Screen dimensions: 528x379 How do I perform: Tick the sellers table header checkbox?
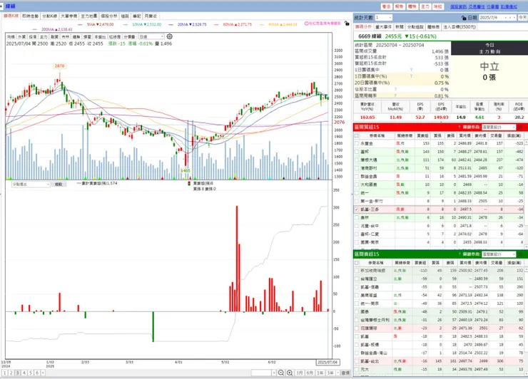[x=357, y=263]
